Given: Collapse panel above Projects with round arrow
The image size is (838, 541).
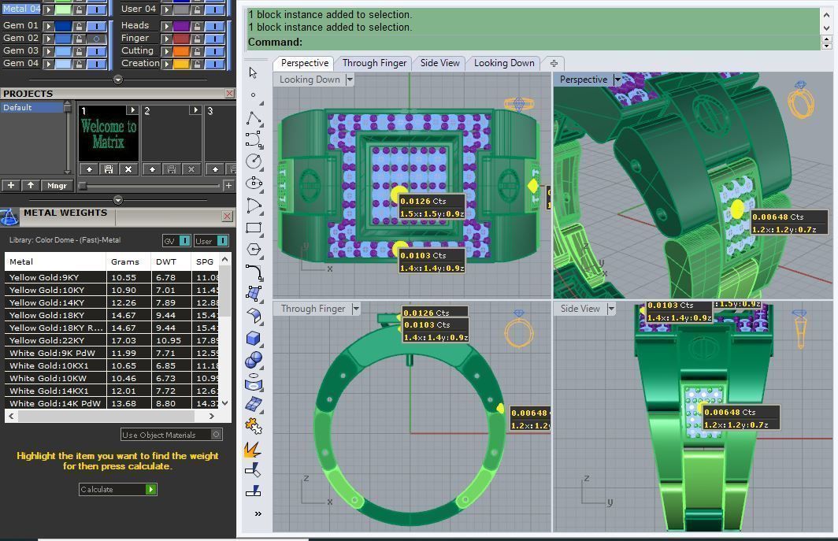Looking at the screenshot, I should click(x=118, y=80).
